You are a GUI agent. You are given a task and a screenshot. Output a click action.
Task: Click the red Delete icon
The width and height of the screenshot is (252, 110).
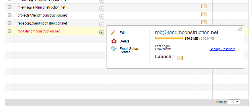tap(114, 41)
